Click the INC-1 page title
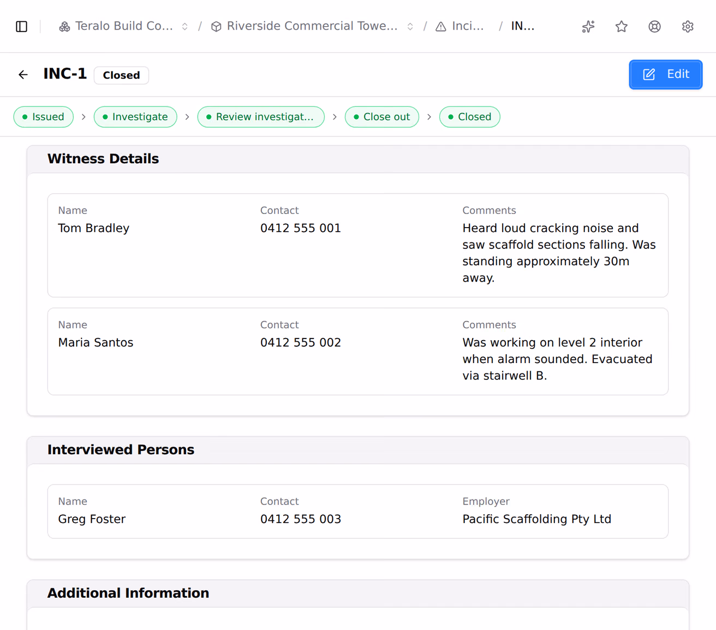Viewport: 716px width, 630px height. coord(65,74)
